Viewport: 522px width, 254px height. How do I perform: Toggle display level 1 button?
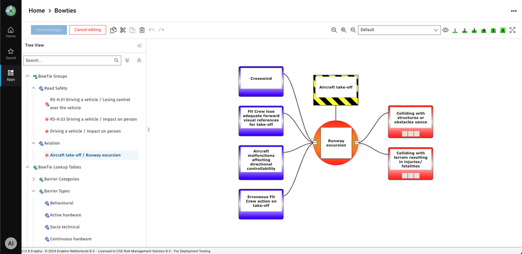(455, 30)
